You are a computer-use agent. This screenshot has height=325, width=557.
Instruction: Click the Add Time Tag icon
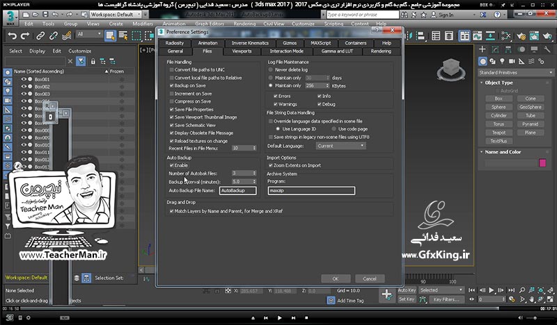point(331,301)
